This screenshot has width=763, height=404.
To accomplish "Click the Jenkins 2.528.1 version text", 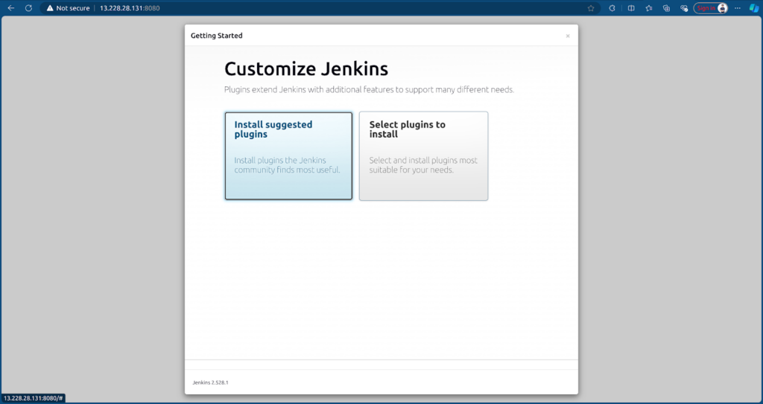I will coord(210,382).
